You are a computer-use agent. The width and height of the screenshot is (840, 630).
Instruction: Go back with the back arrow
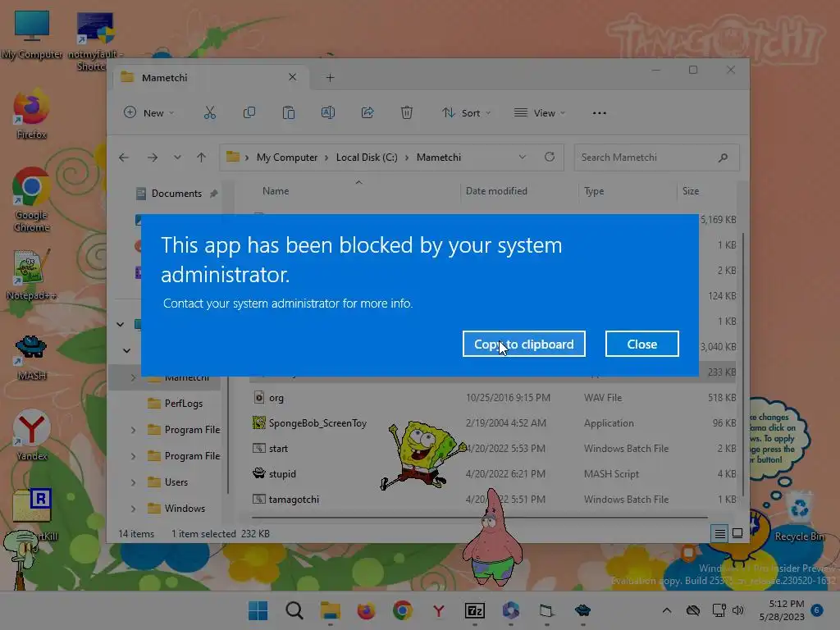[x=124, y=157]
